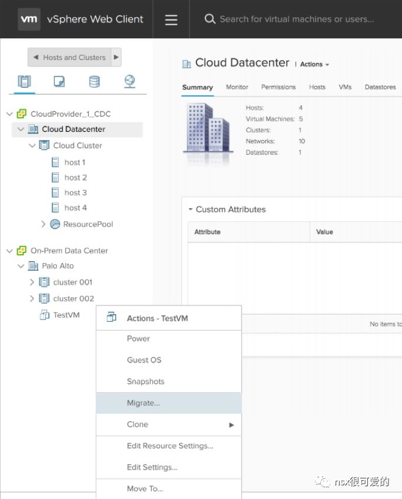Screen dimensions: 402x499
Task: Sort by the Value column header
Action: (356, 232)
